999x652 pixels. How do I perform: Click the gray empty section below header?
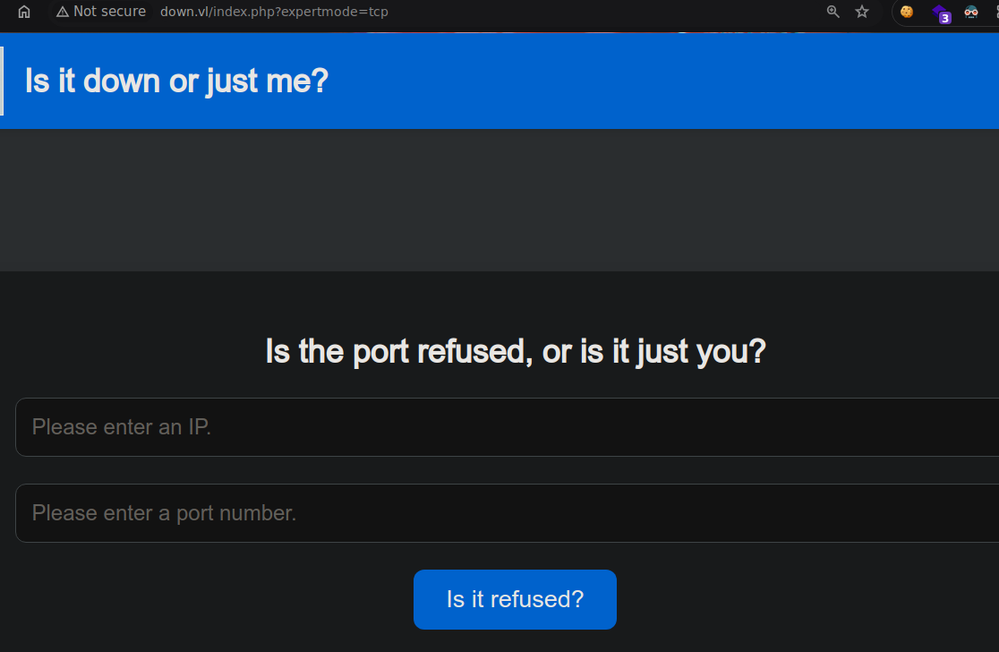pos(499,200)
